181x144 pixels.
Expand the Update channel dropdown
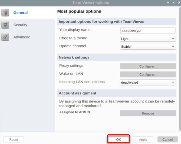[148, 47]
